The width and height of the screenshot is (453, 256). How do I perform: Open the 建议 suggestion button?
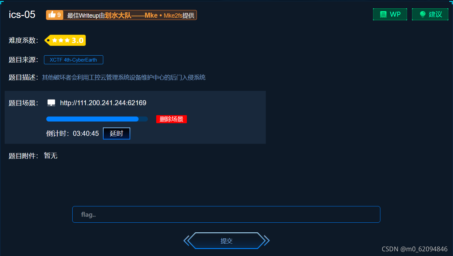tap(430, 14)
